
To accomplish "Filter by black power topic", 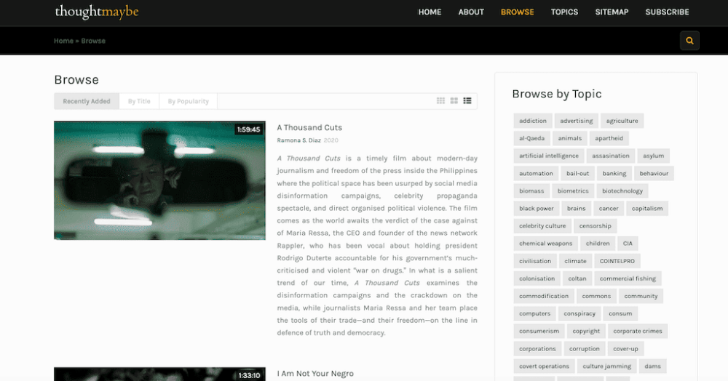I will [x=537, y=209].
